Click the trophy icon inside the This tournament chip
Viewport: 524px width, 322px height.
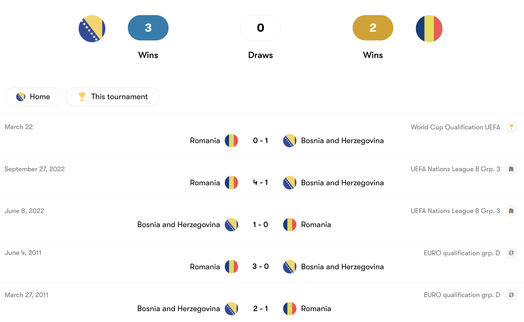82,96
